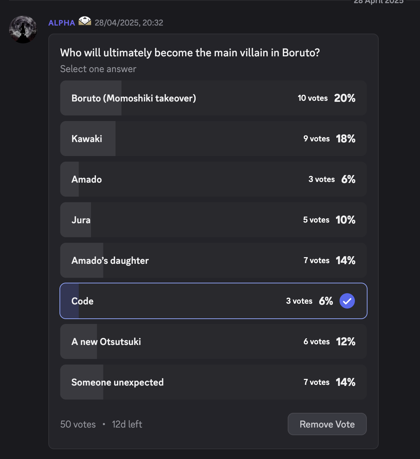
Task: Open ALPHA's profile avatar picture
Action: [23, 29]
